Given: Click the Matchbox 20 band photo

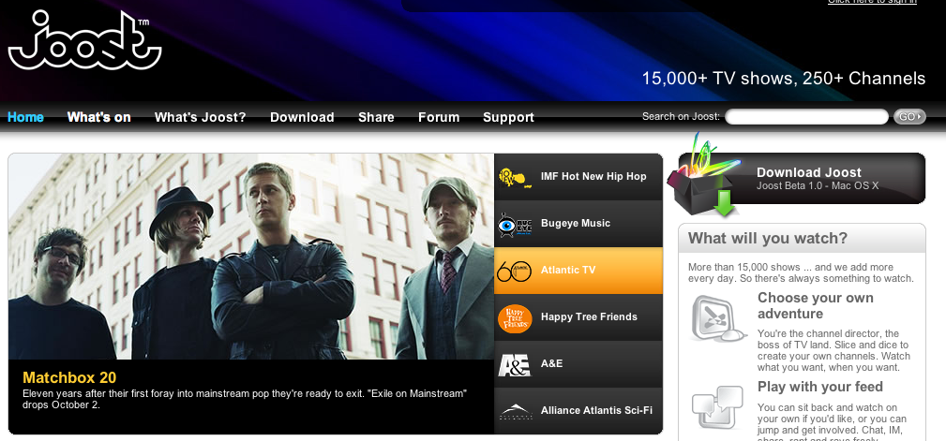Looking at the screenshot, I should (x=251, y=257).
